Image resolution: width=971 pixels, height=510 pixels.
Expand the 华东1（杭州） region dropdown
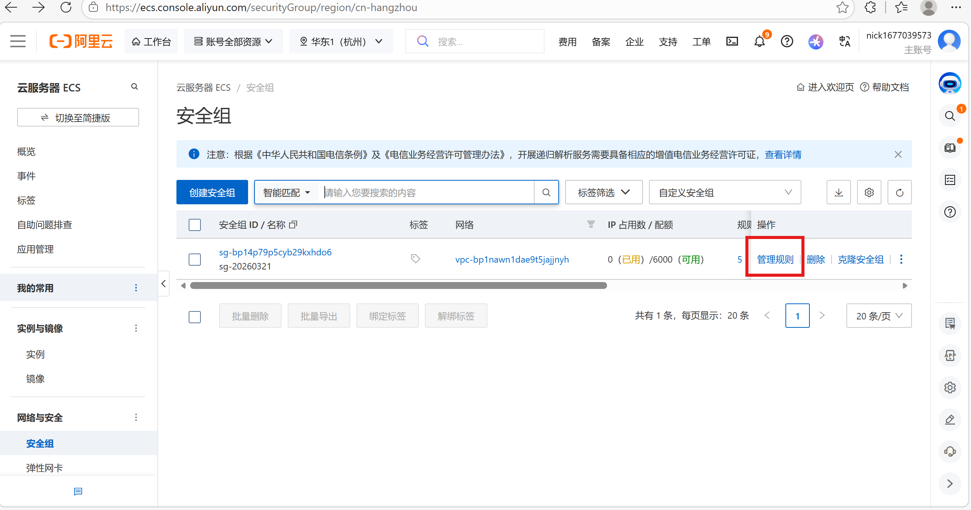[341, 41]
